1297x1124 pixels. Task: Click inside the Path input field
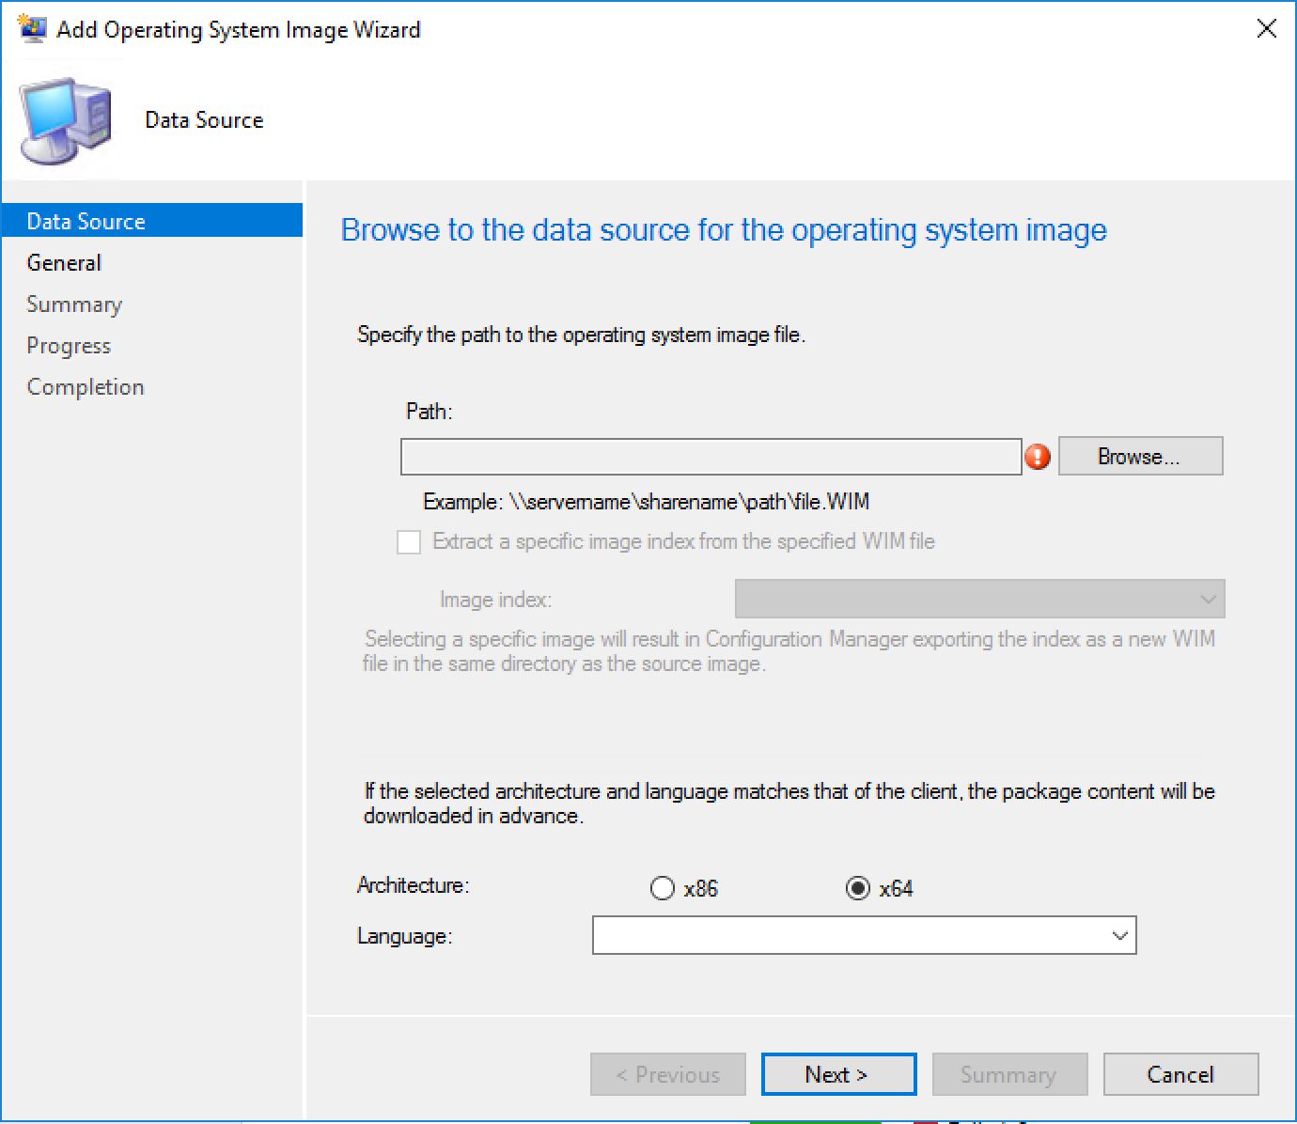pos(710,457)
